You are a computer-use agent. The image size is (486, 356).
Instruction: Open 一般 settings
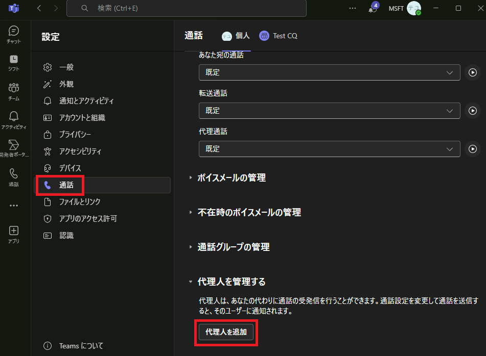[x=102, y=67]
